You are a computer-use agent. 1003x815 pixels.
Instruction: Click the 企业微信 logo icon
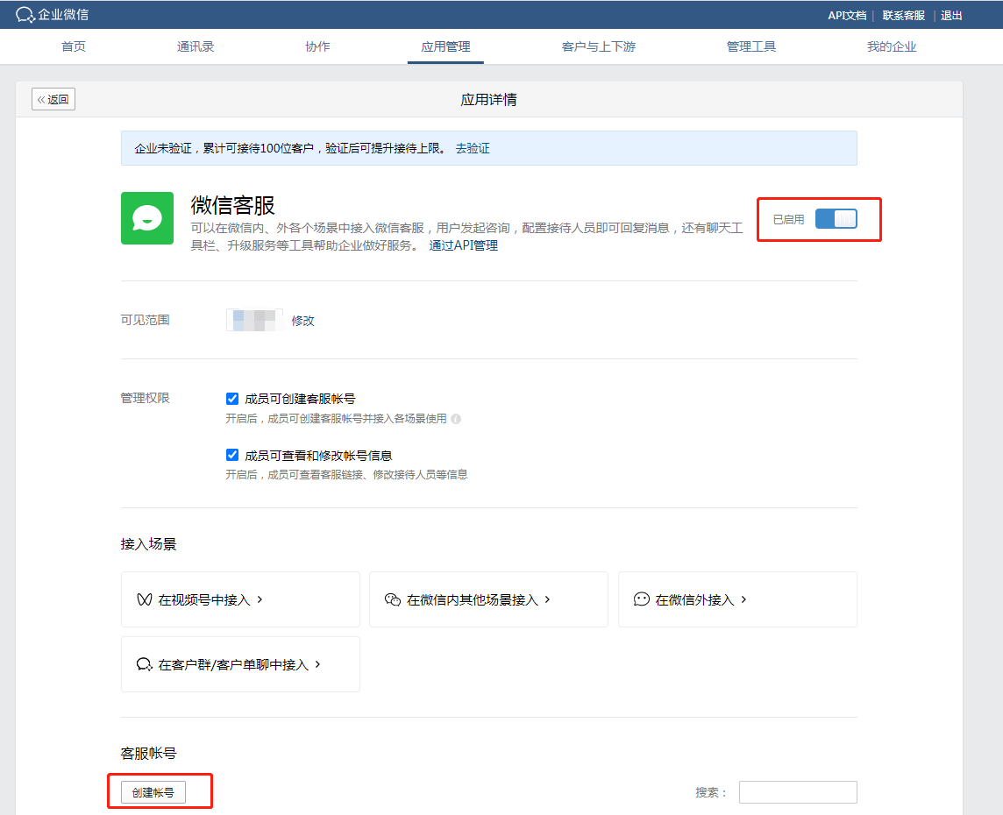(x=25, y=15)
